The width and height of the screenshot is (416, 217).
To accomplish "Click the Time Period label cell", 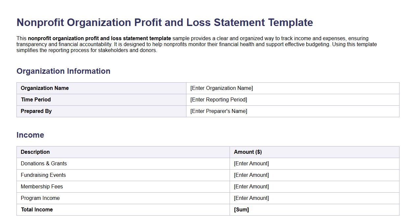I will (36, 99).
